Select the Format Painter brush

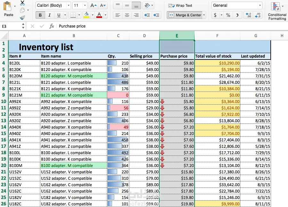[x=22, y=18]
